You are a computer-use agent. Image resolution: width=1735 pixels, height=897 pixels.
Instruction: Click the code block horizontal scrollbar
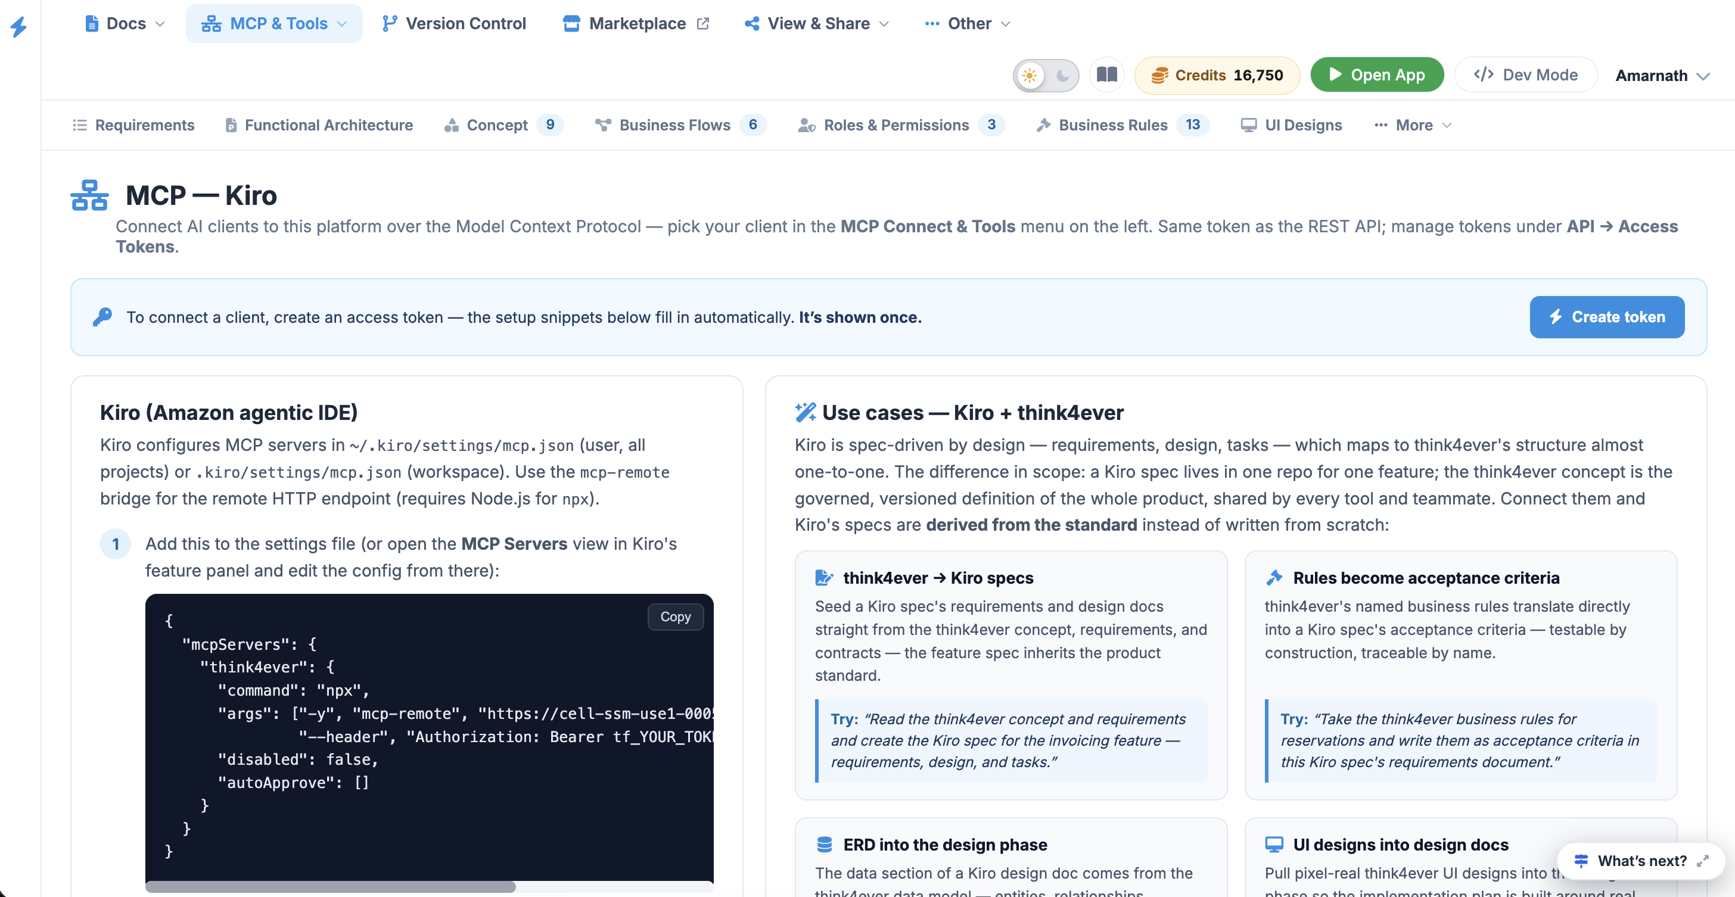click(331, 887)
